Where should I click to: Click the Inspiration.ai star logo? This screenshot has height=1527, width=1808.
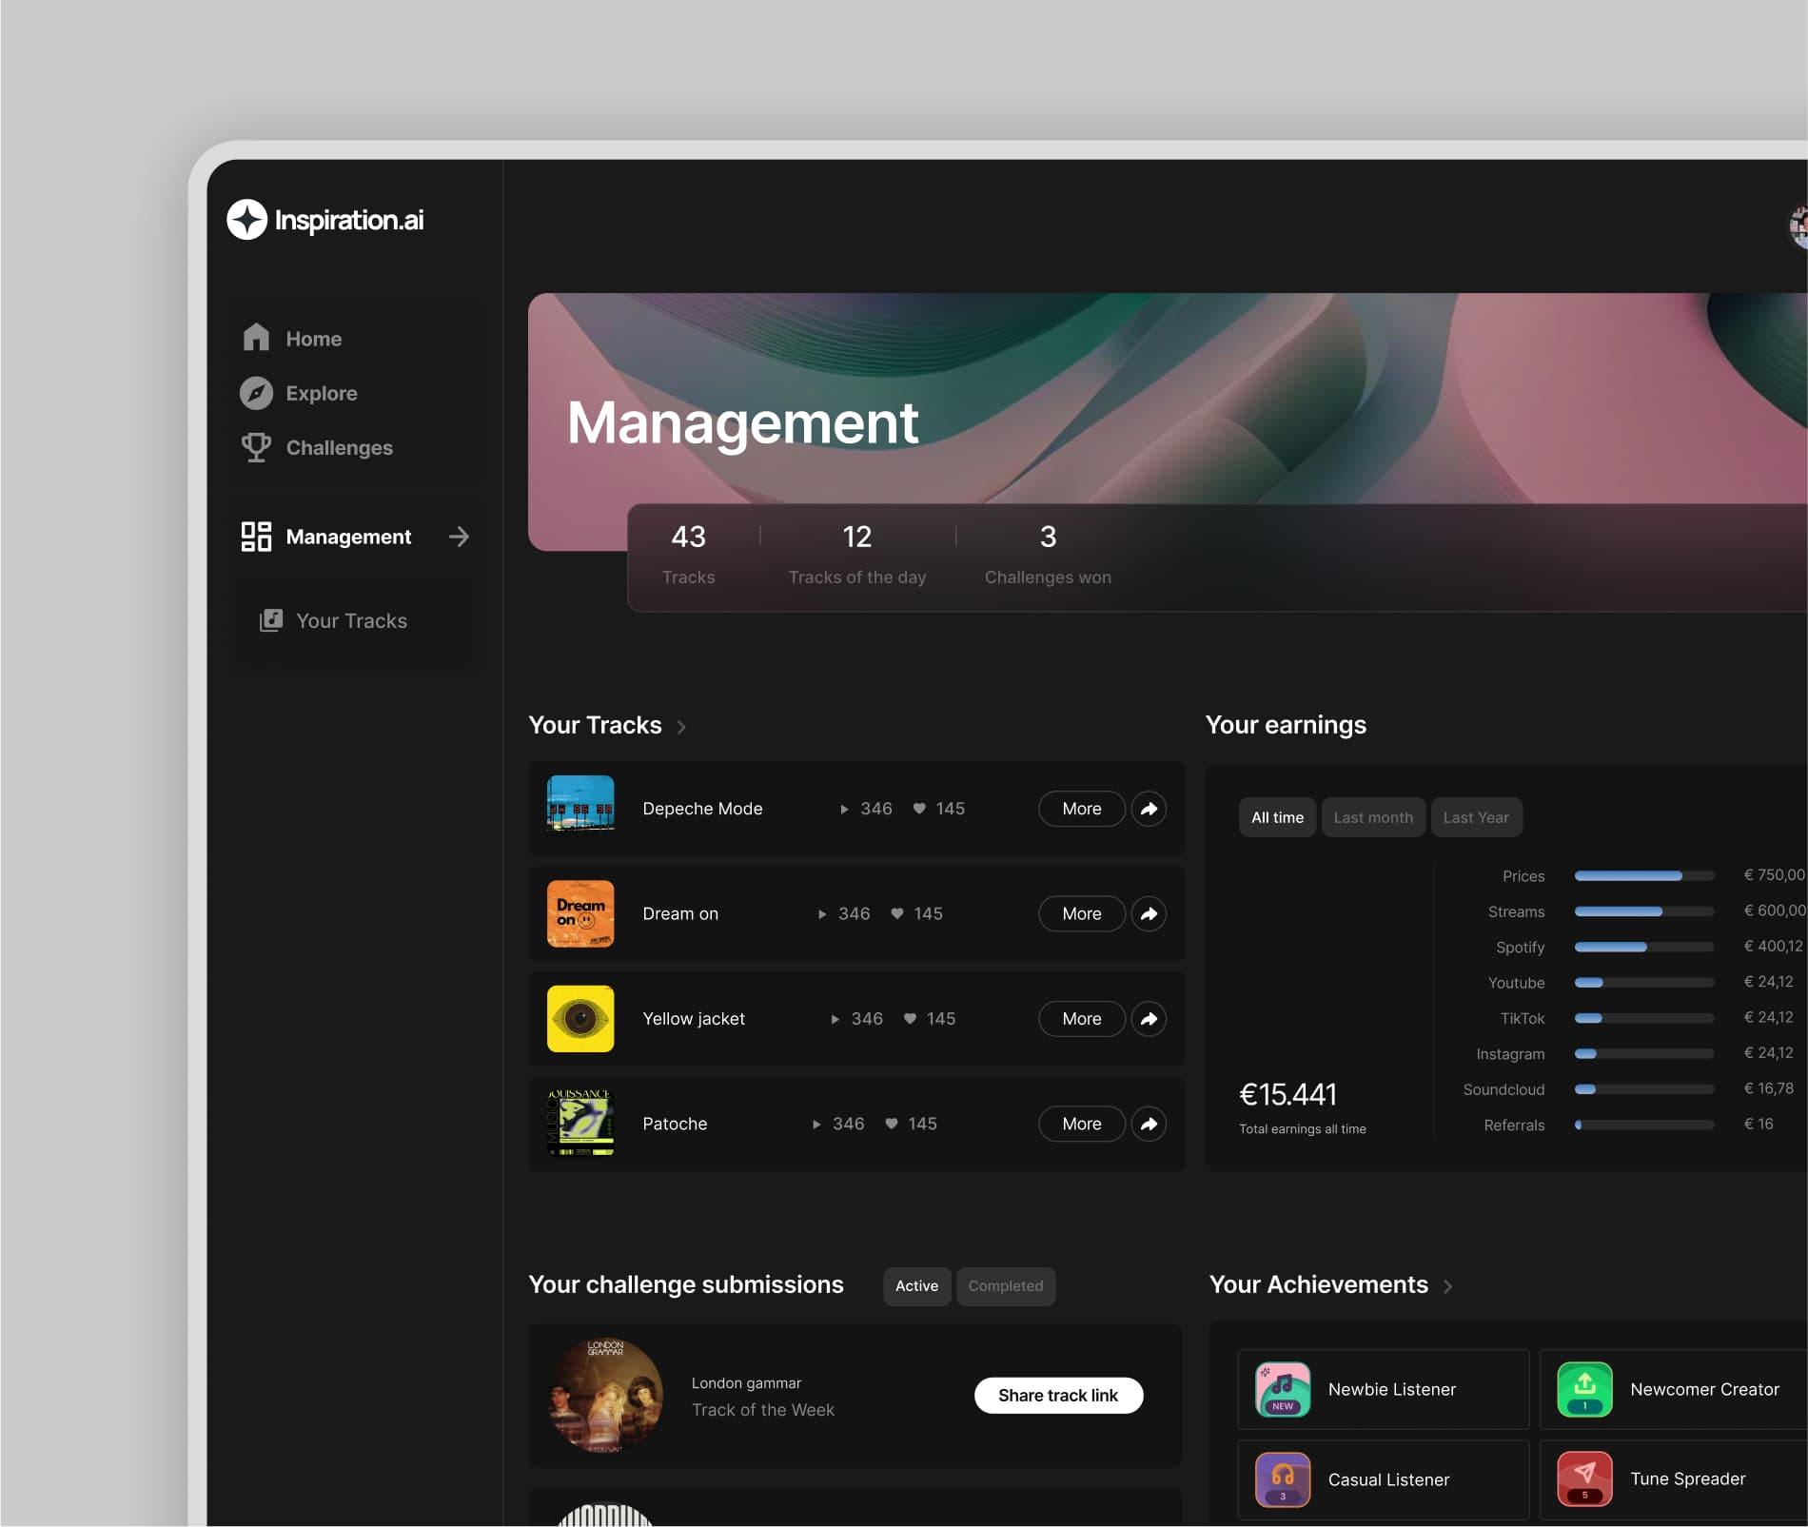[x=246, y=220]
